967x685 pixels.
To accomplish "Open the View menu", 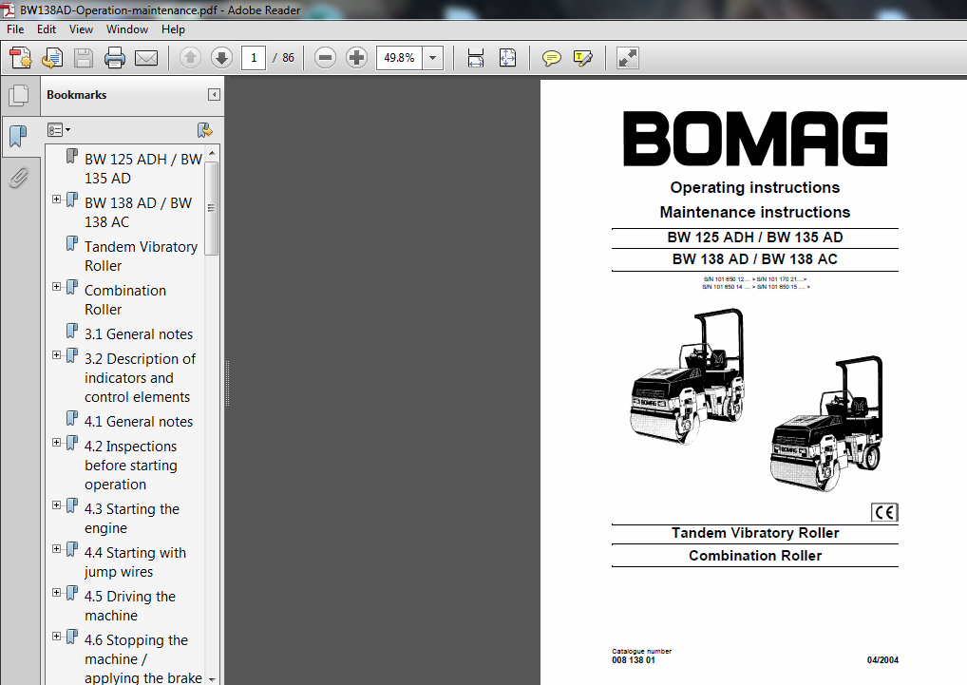I will coord(81,29).
